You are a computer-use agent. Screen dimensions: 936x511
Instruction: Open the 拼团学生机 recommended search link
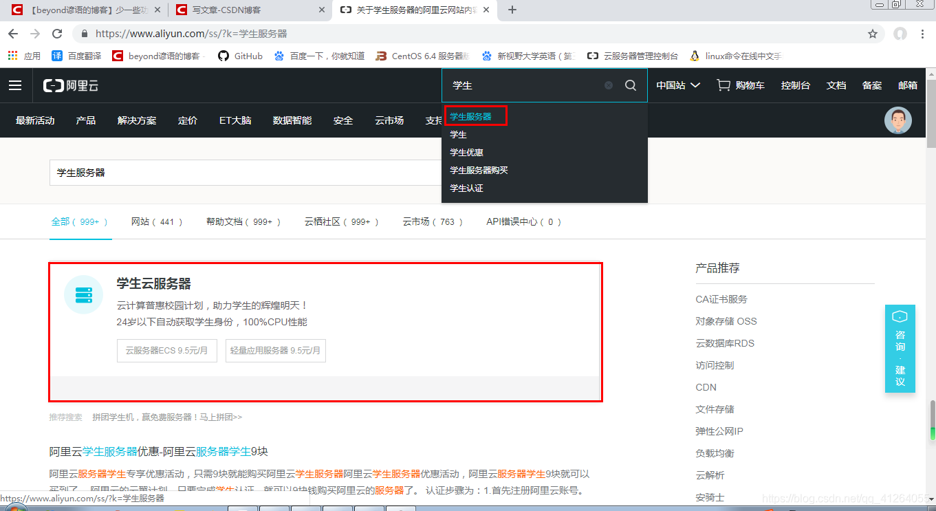pyautogui.click(x=167, y=417)
